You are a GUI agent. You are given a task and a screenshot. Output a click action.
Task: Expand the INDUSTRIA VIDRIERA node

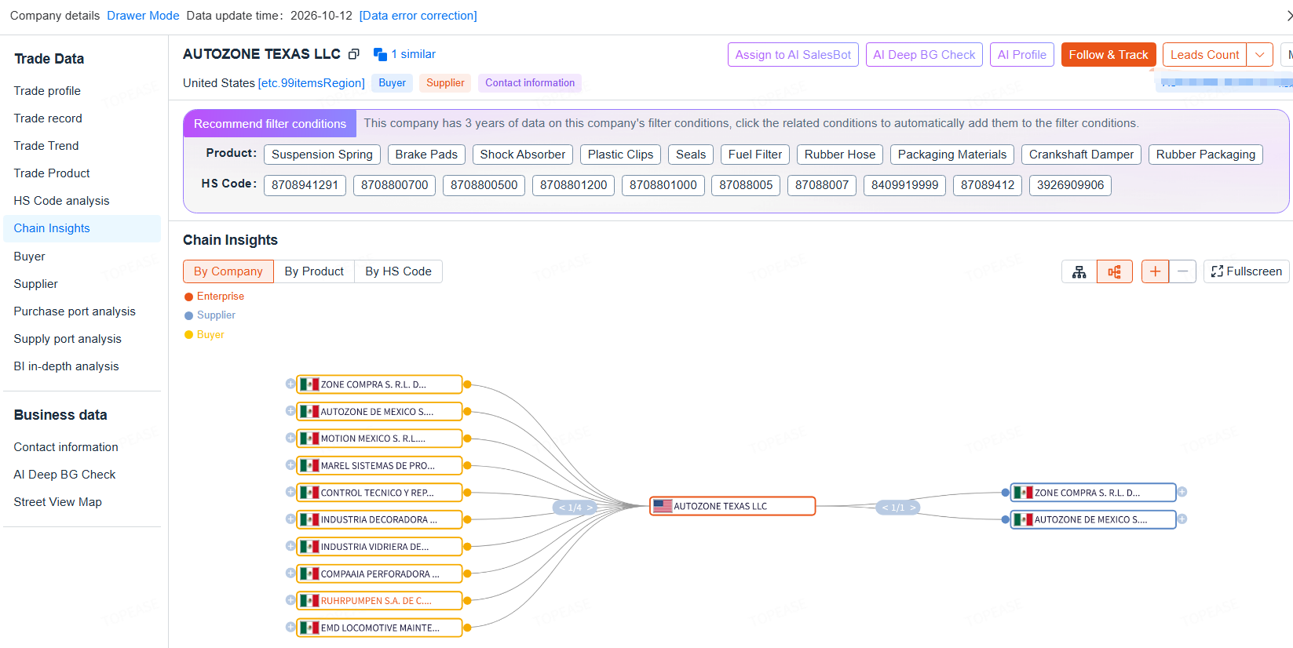[290, 546]
